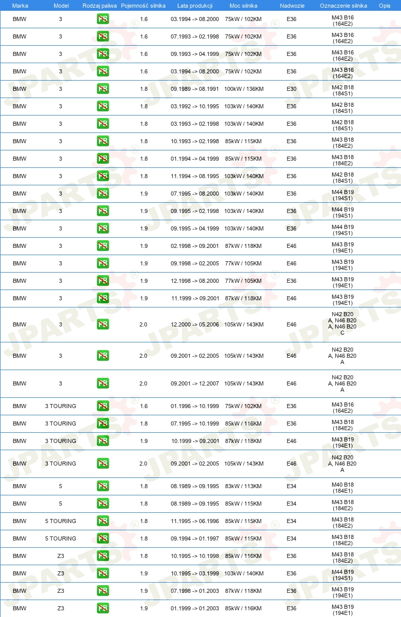Image resolution: width=401 pixels, height=617 pixels.
Task: Select the 09.1994 -> 01.1997 date cell
Action: (195, 538)
